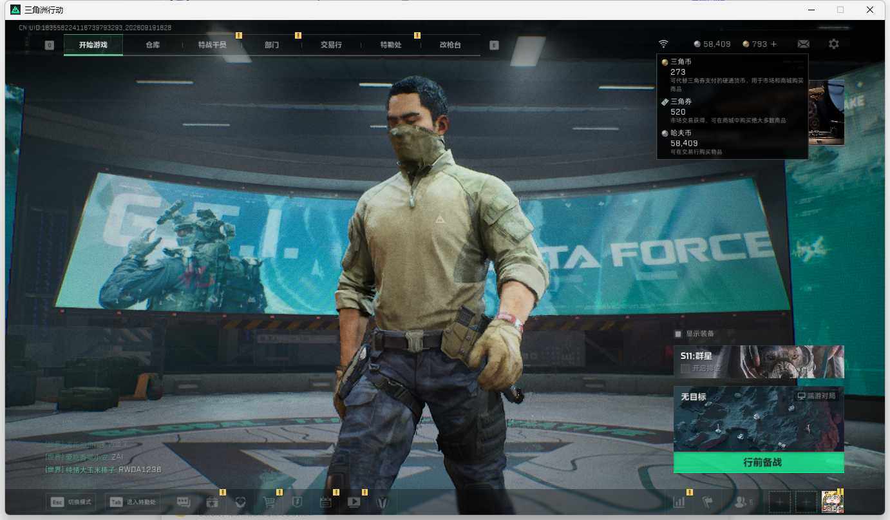Open the player avatar profile picture

833,501
